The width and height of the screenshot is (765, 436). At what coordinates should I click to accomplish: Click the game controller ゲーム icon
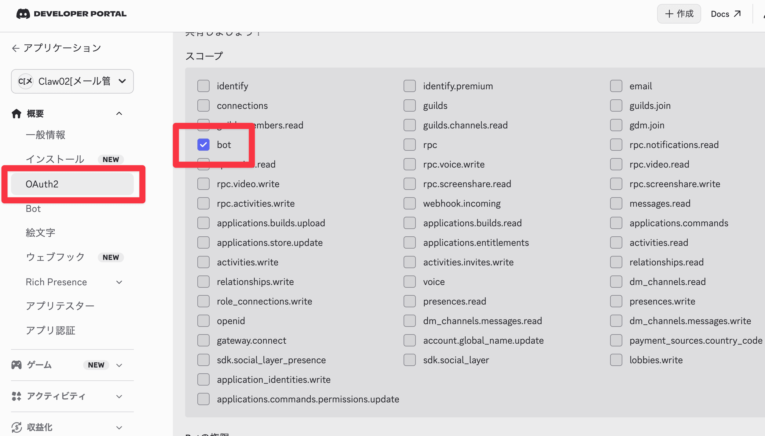[16, 365]
